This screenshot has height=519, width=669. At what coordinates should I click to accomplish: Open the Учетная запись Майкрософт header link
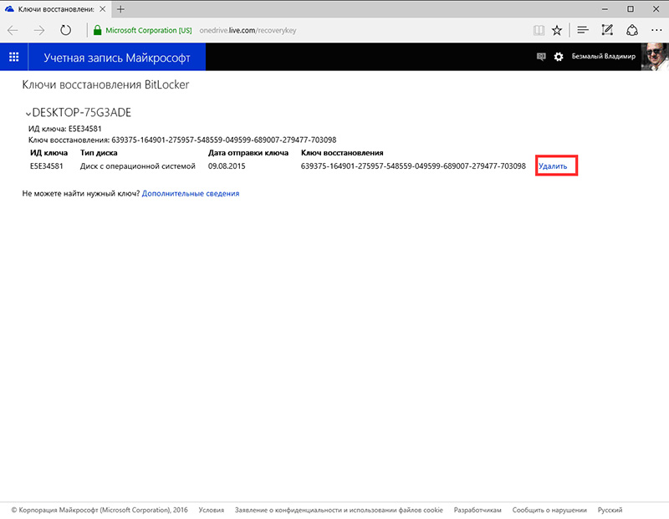tap(117, 58)
